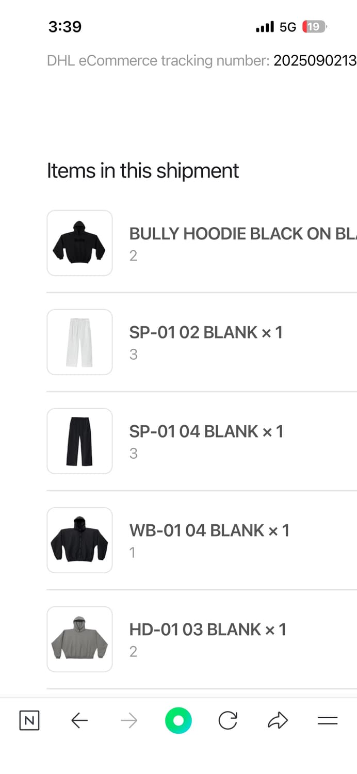This screenshot has width=357, height=774.
Task: Open Naver home via the N icon
Action: pos(29,720)
